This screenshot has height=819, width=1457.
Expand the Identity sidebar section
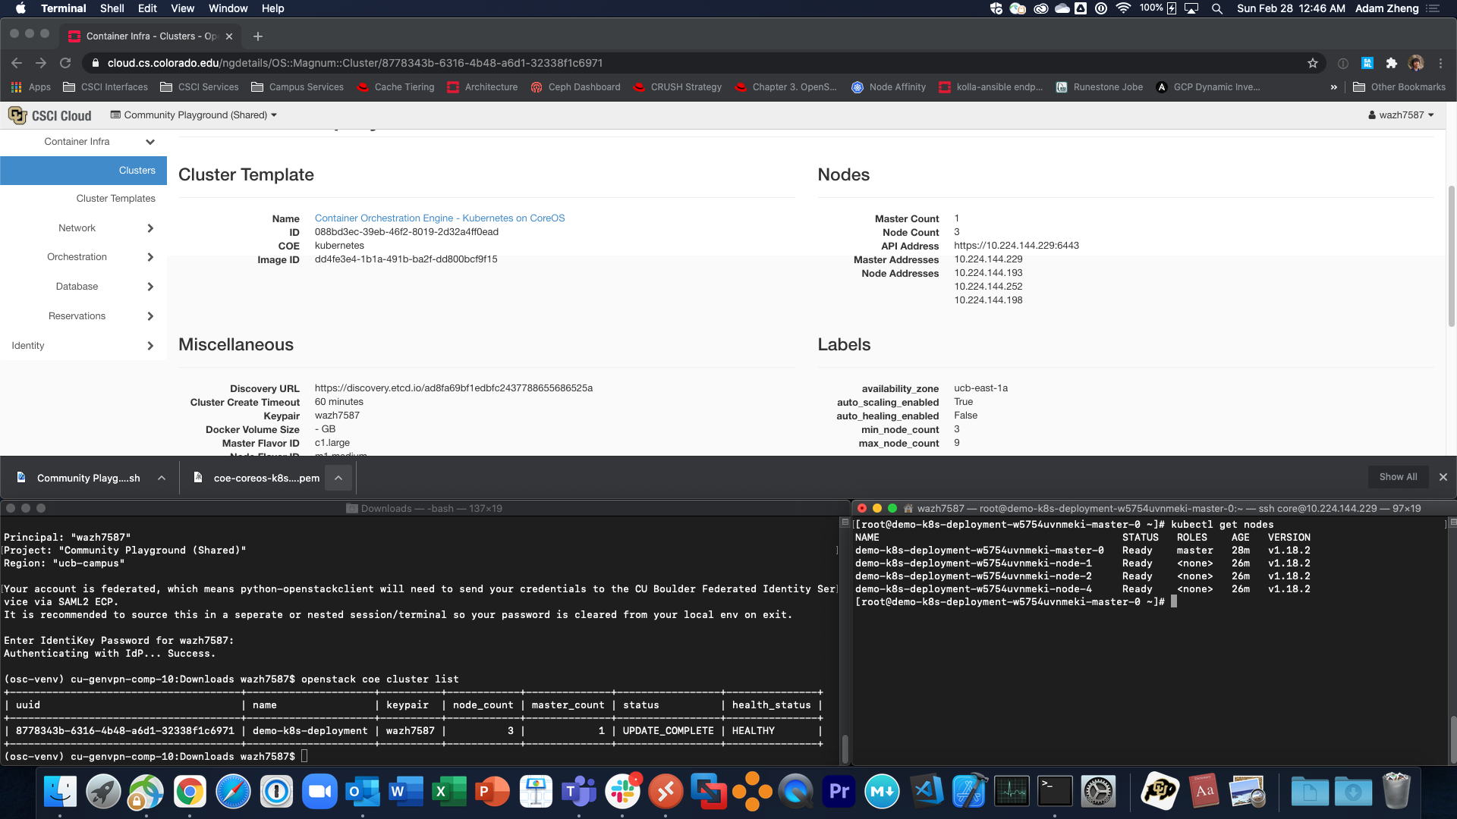[83, 346]
